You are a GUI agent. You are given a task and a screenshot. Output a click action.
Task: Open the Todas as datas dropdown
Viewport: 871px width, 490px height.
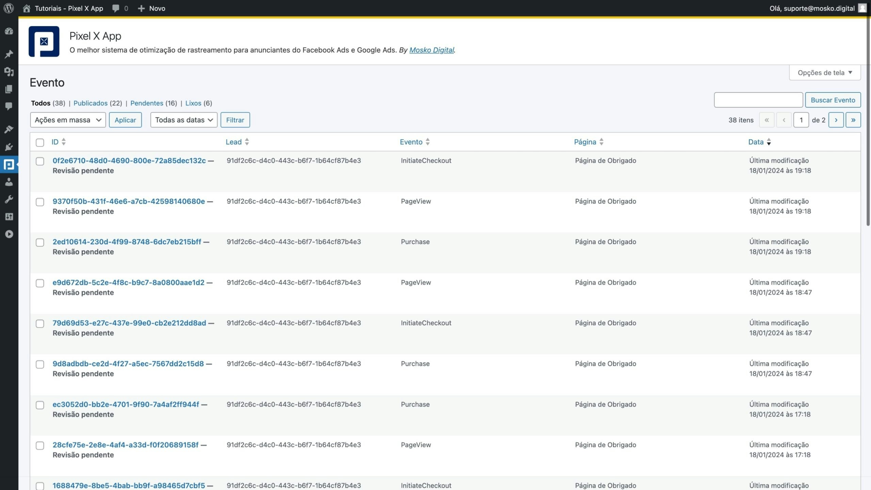coord(184,120)
